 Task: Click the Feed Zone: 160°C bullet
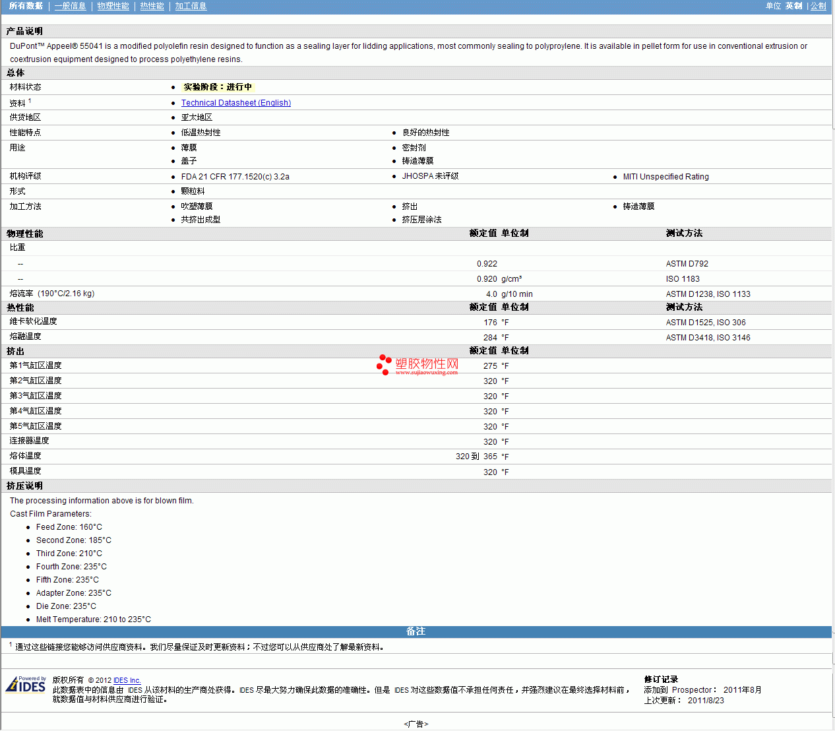tap(69, 527)
